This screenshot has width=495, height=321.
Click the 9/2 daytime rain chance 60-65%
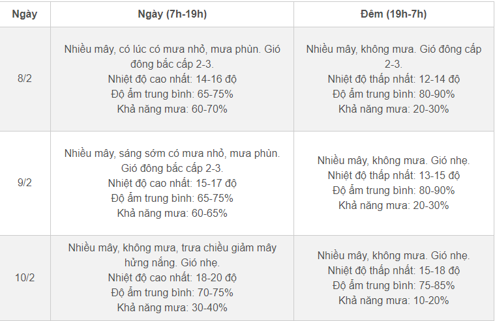(172, 213)
